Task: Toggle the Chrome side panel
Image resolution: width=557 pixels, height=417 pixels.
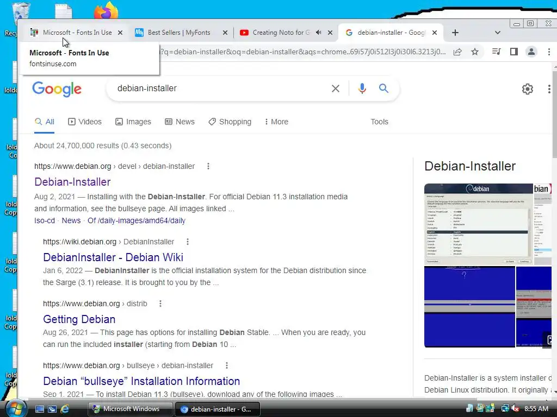Action: tap(513, 52)
